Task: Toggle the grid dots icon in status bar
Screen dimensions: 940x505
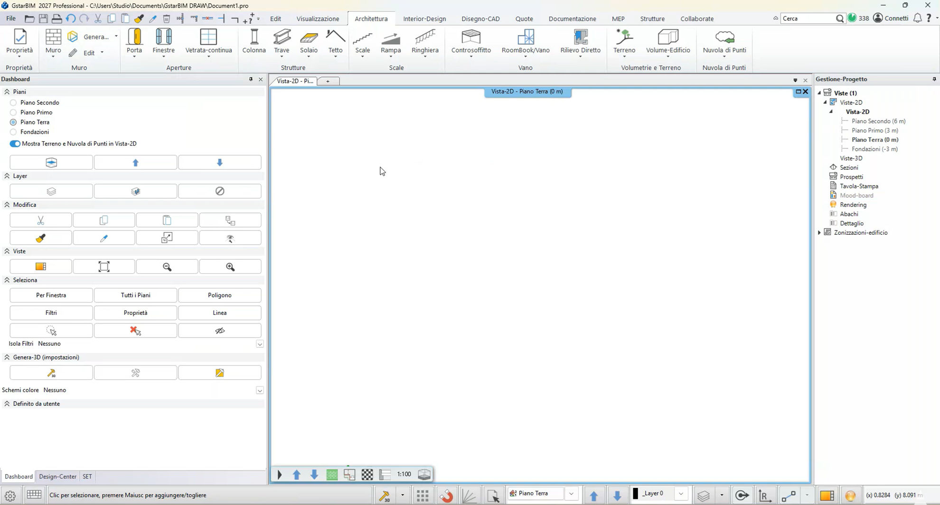Action: [x=423, y=496]
